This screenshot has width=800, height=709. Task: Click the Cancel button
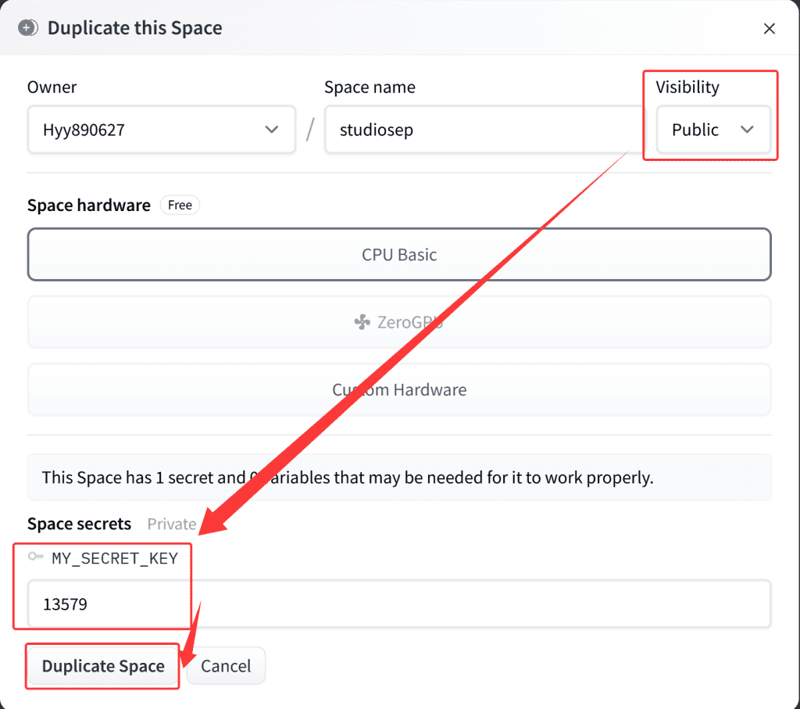click(226, 666)
